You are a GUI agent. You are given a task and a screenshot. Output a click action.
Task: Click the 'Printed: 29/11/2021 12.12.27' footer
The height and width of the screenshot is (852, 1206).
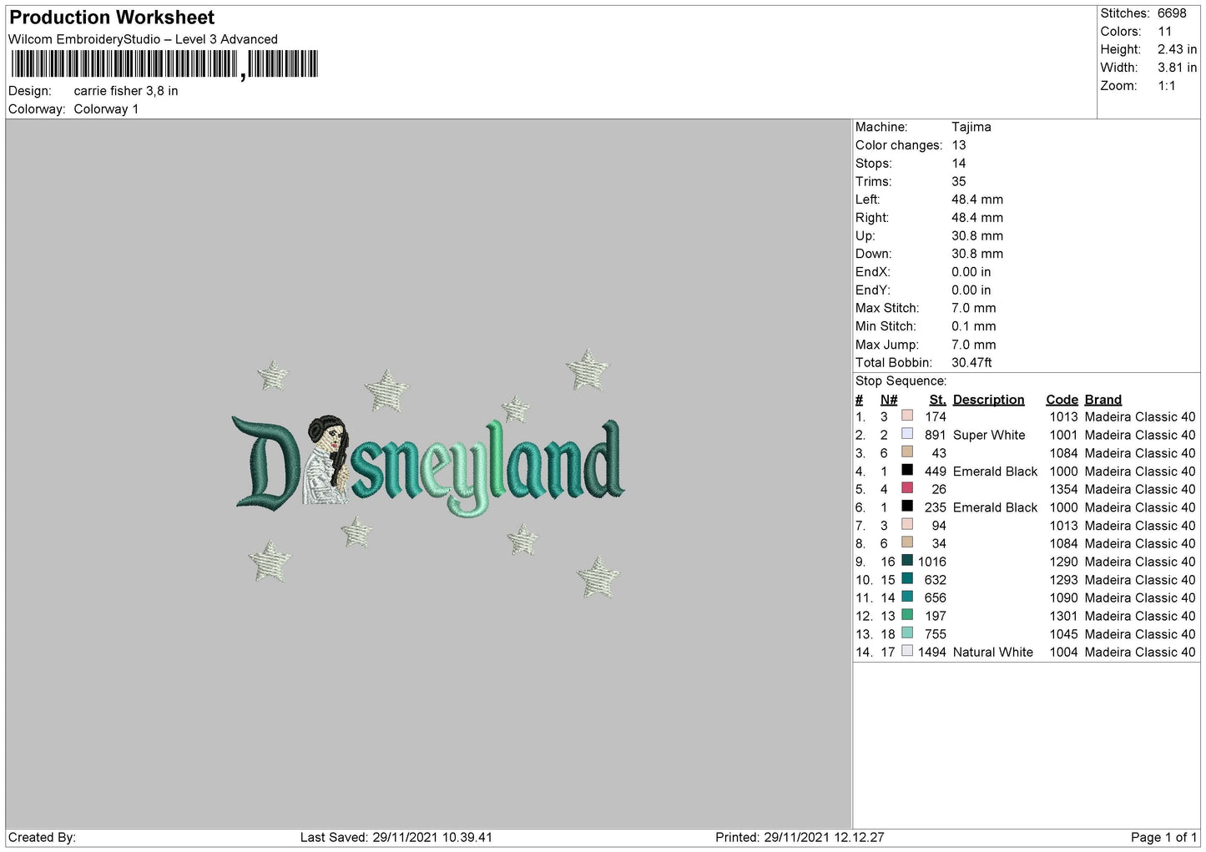click(799, 837)
